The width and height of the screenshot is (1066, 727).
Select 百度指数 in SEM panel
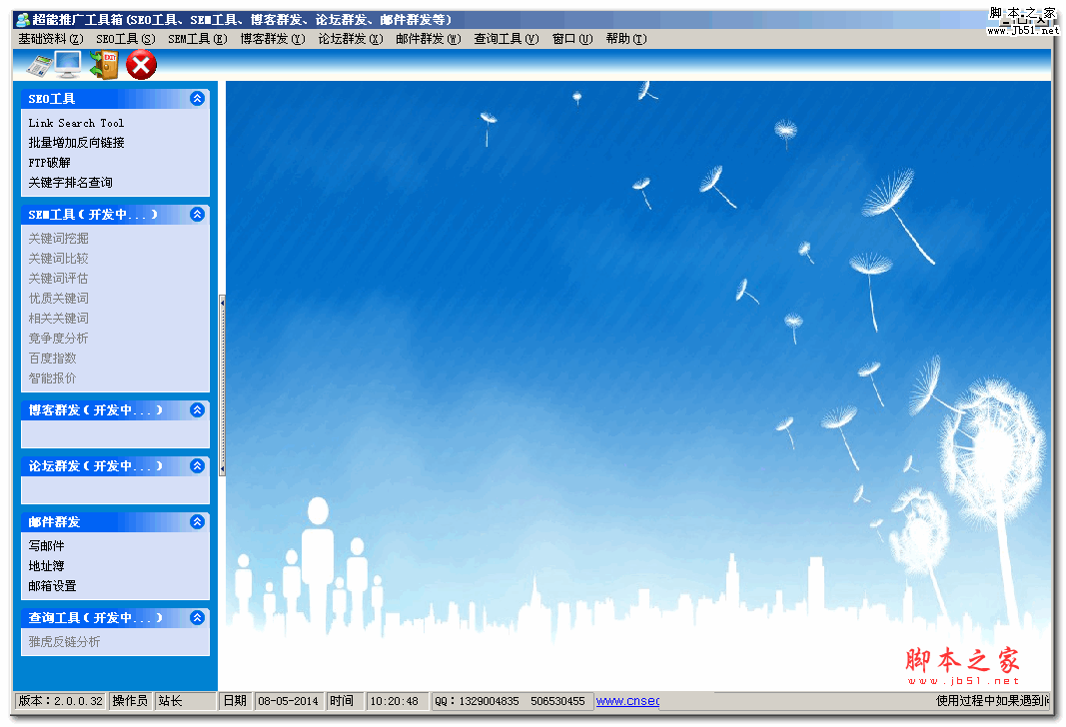click(52, 359)
